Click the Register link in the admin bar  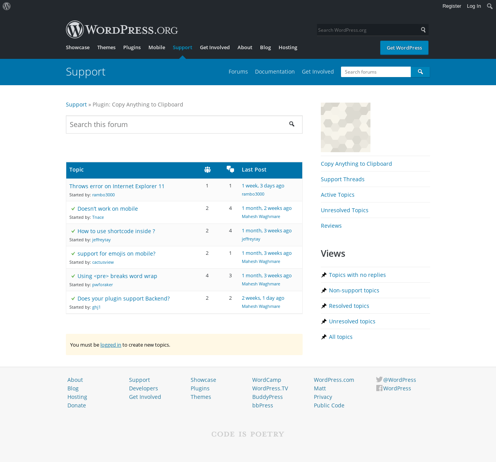click(x=452, y=6)
